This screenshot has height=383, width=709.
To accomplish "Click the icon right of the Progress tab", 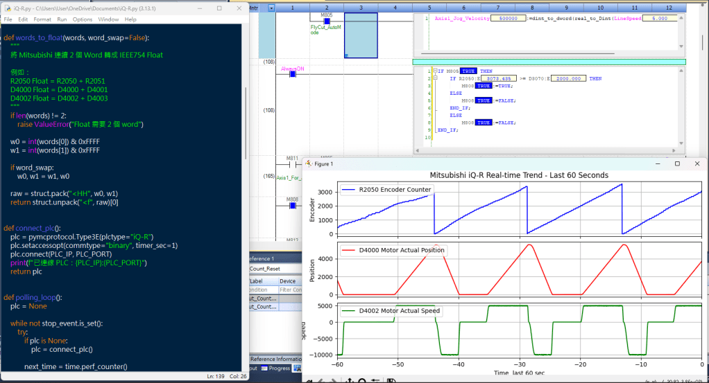I will [297, 368].
